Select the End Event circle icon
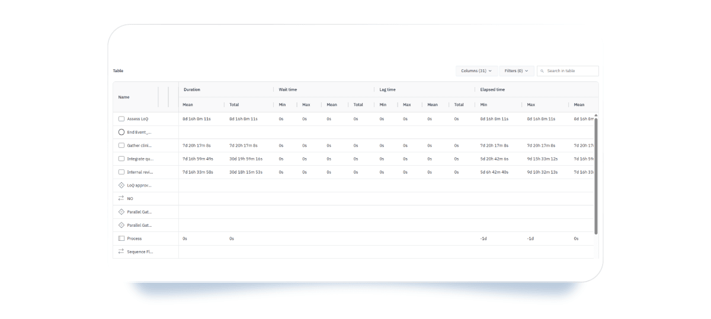Viewport: 711px width, 319px height. click(121, 133)
